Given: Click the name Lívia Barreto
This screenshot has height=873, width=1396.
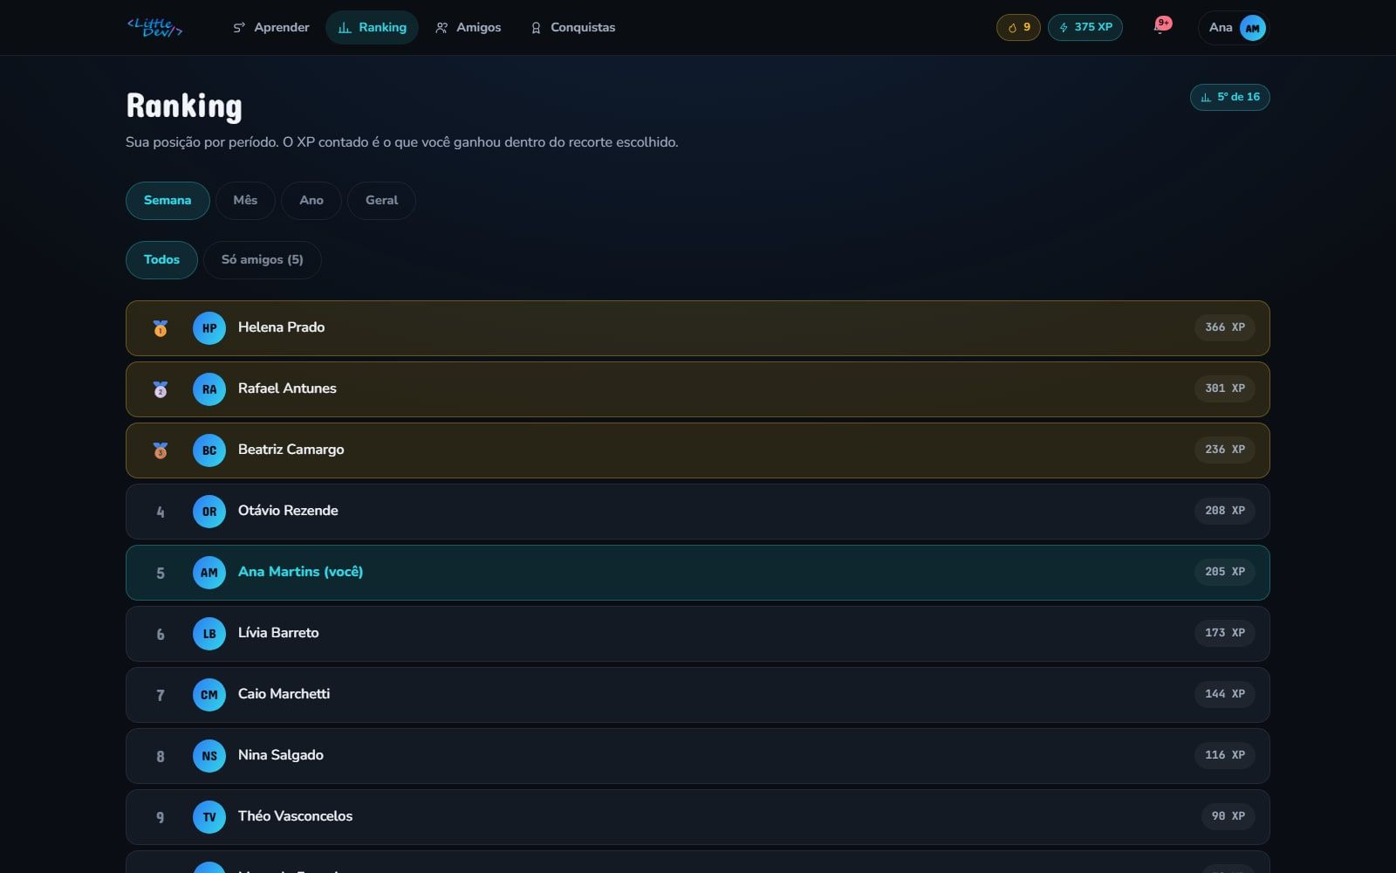Looking at the screenshot, I should pyautogui.click(x=278, y=633).
